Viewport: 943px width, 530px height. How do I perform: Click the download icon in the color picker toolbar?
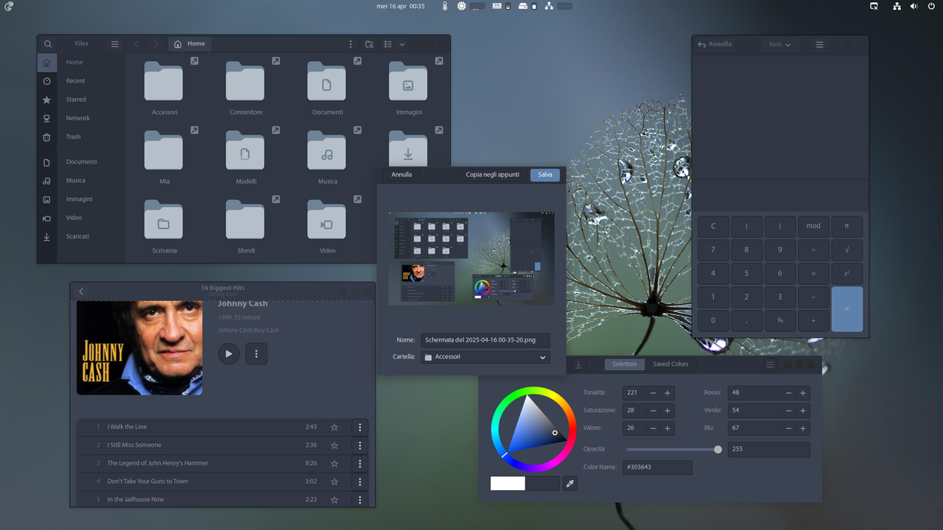coord(578,364)
